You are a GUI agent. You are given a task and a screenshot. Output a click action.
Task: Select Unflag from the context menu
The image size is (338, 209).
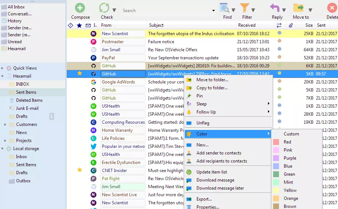click(203, 123)
